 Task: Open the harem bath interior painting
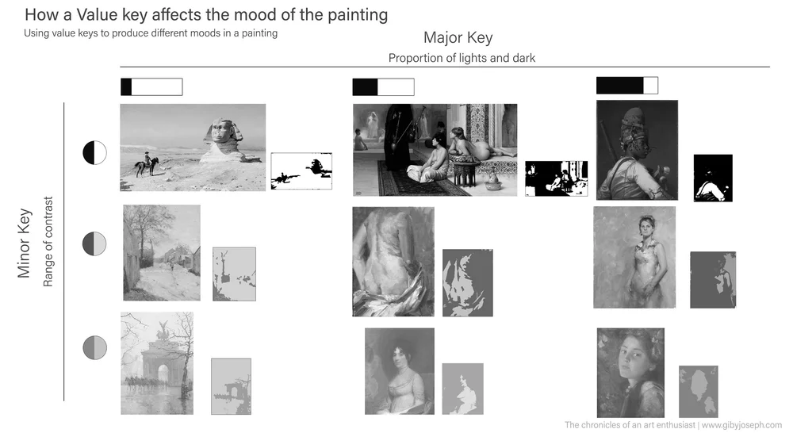(435, 150)
